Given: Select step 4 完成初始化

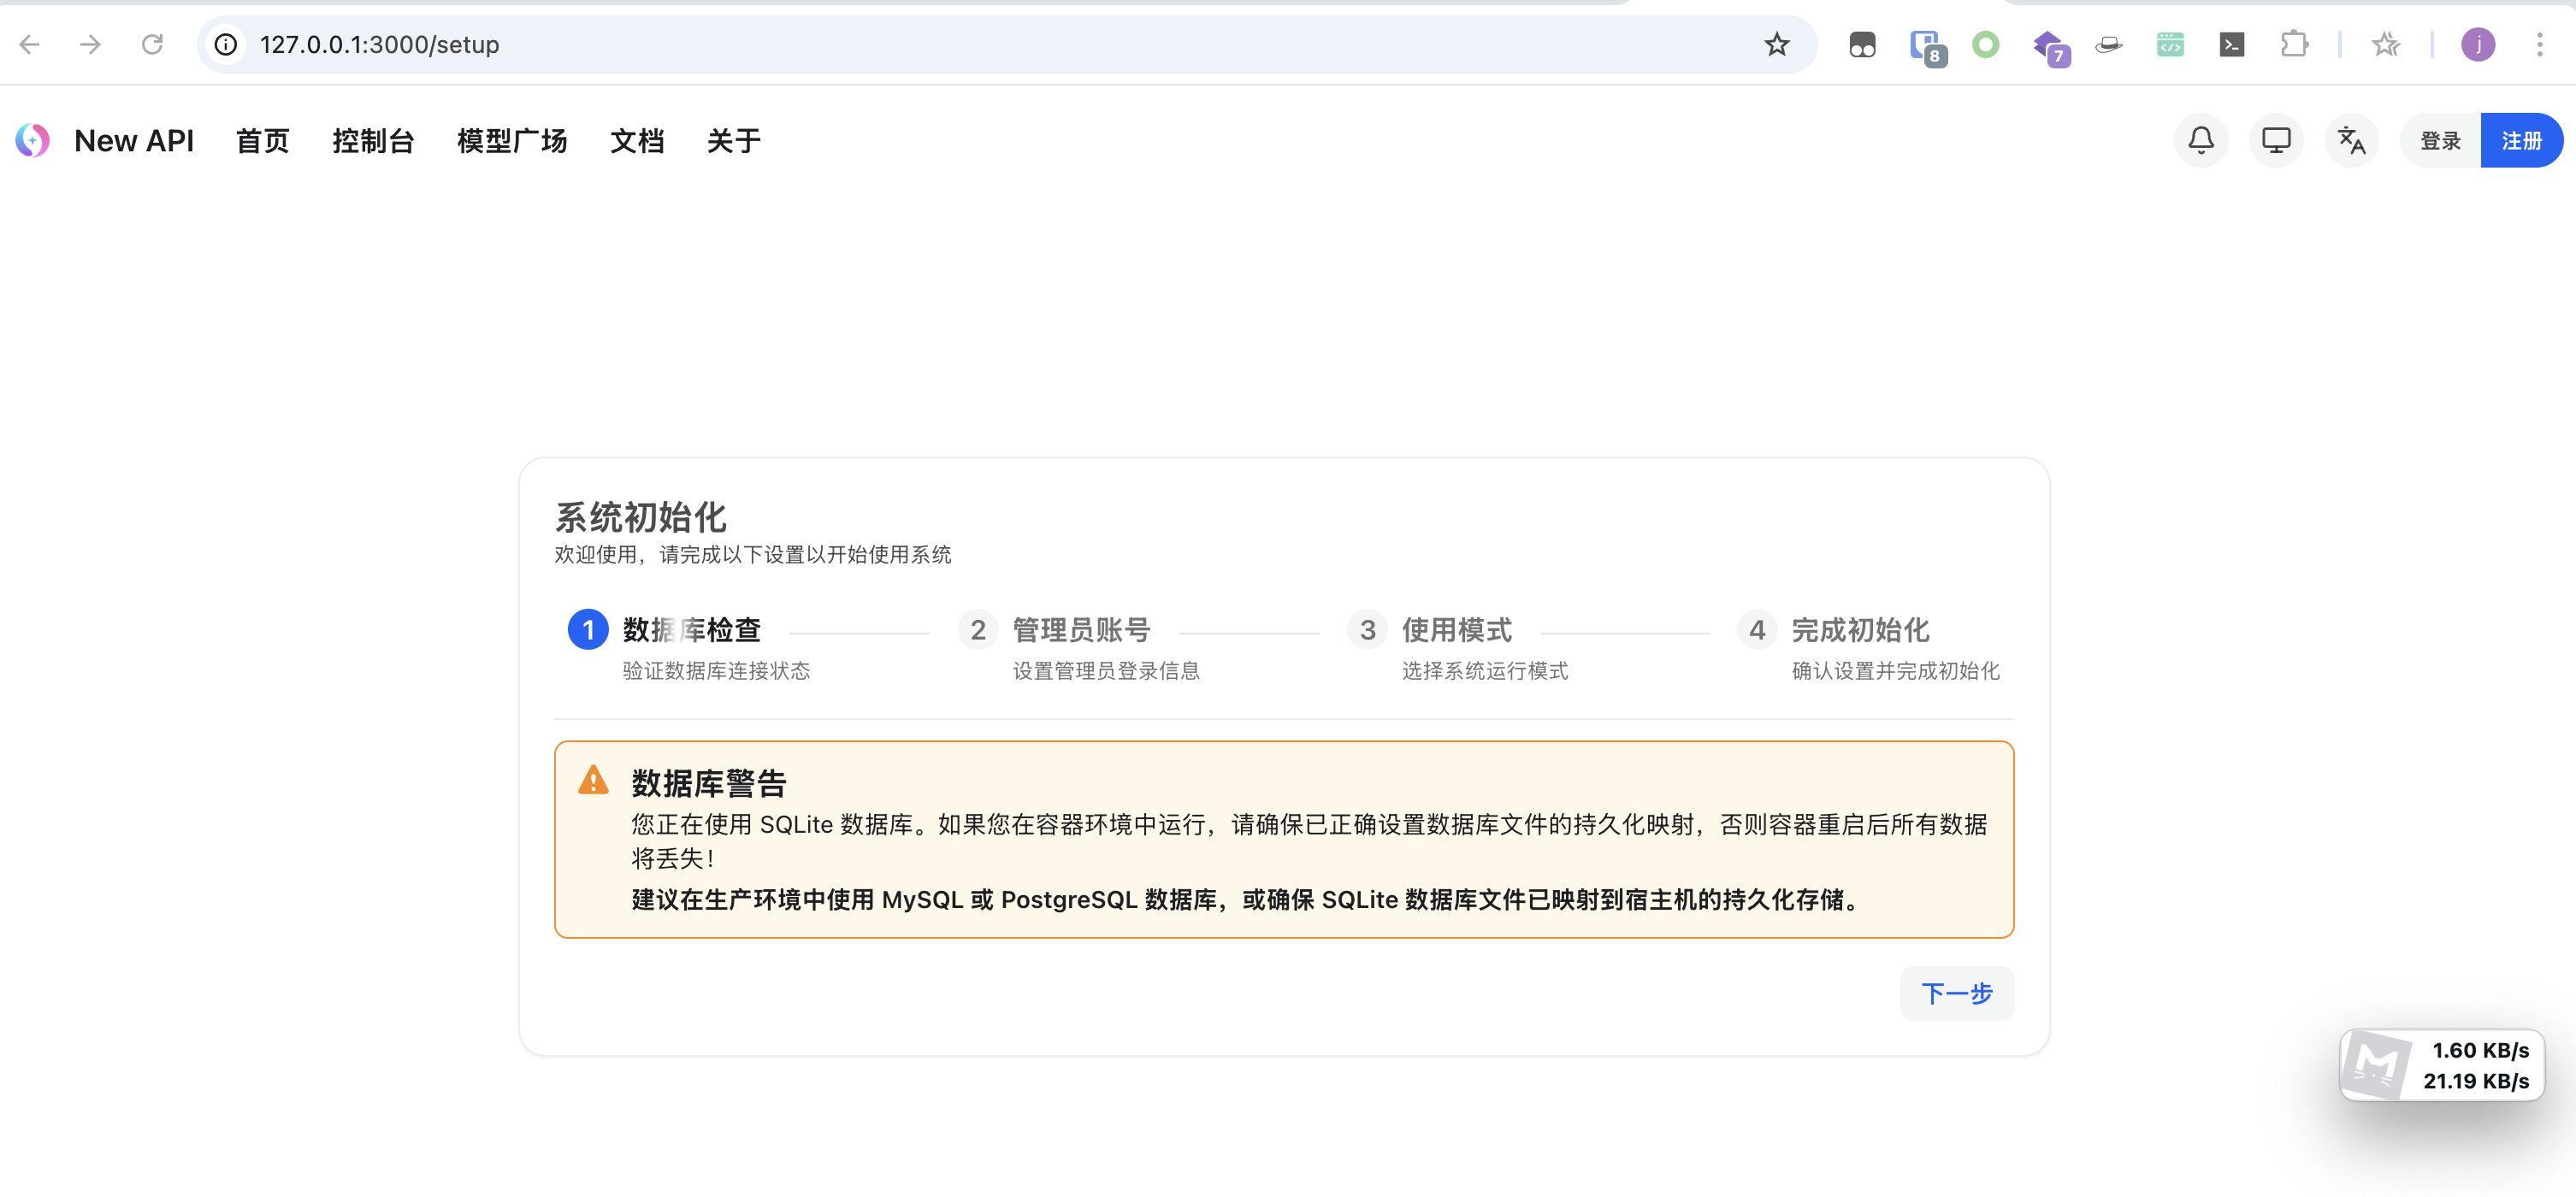Looking at the screenshot, I should pos(1868,645).
